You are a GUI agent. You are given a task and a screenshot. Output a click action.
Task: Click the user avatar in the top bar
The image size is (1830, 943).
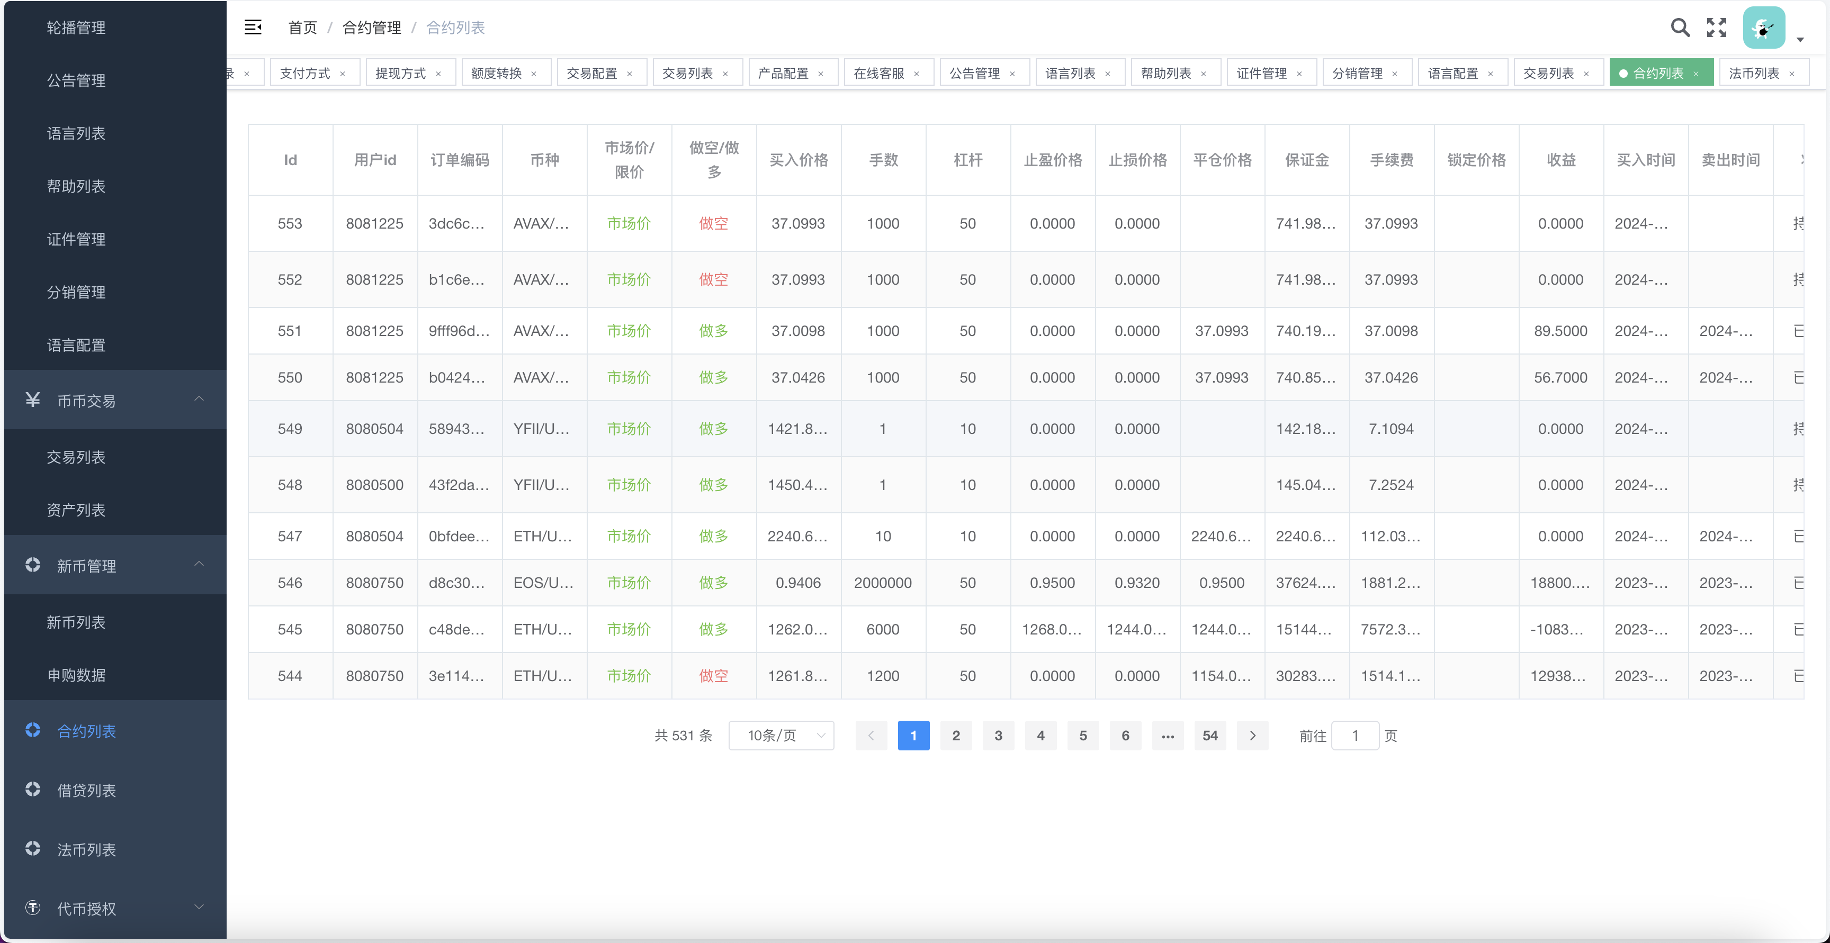[x=1765, y=28]
